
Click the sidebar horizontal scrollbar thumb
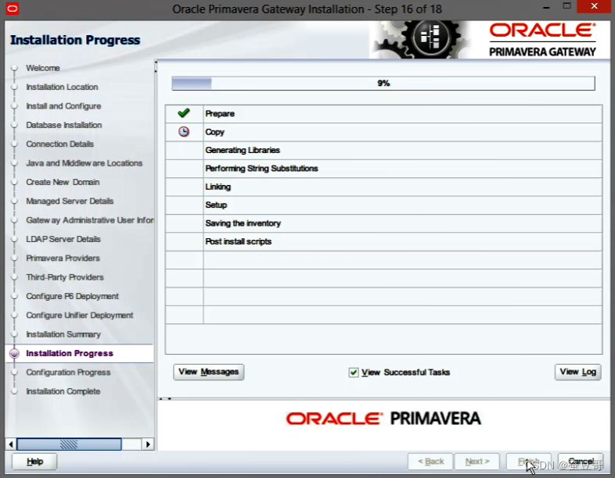click(x=69, y=444)
